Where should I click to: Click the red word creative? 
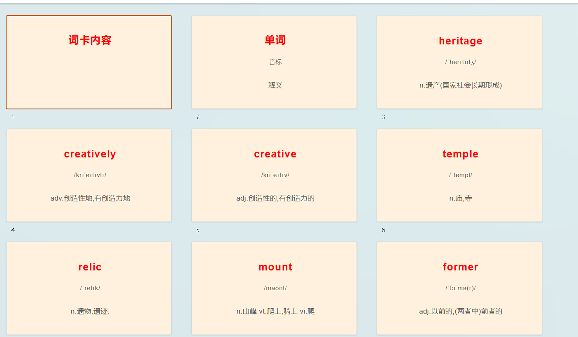click(275, 154)
